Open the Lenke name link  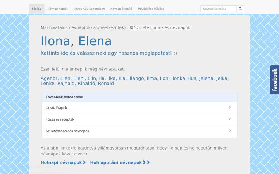click(48, 84)
